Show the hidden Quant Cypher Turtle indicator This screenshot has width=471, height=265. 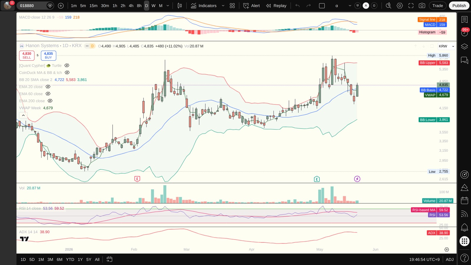[x=67, y=65]
